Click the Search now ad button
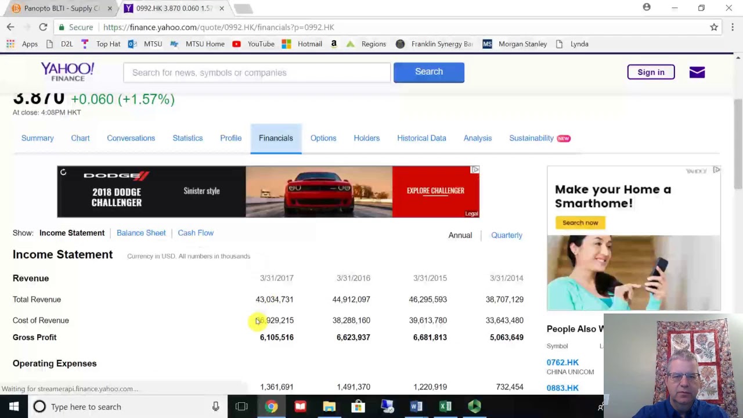The width and height of the screenshot is (743, 418). [580, 222]
